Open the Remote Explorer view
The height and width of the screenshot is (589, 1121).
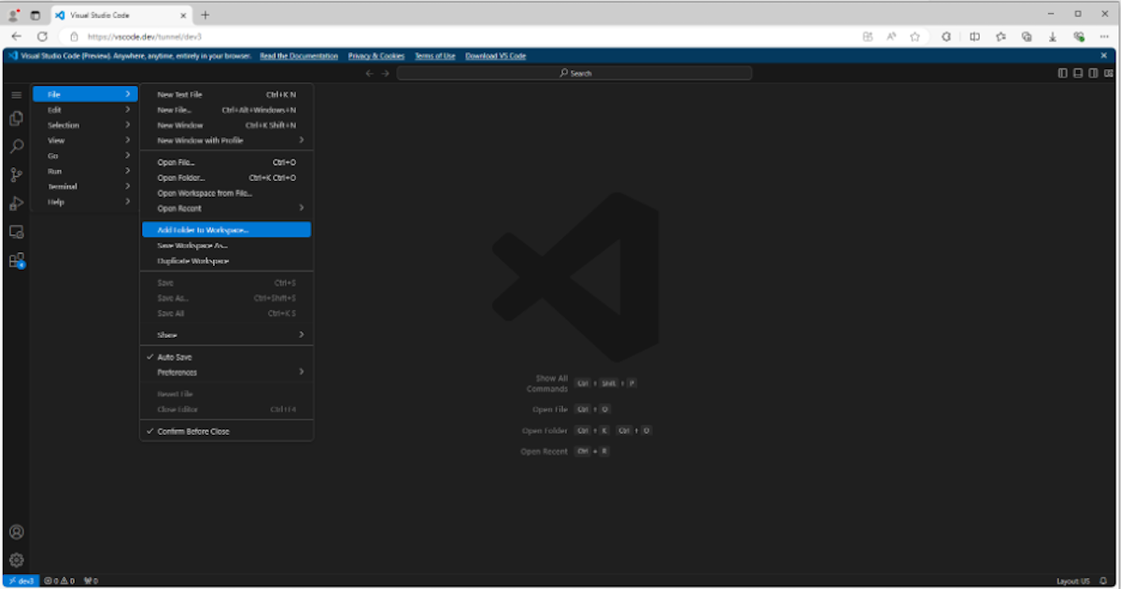[x=16, y=231]
